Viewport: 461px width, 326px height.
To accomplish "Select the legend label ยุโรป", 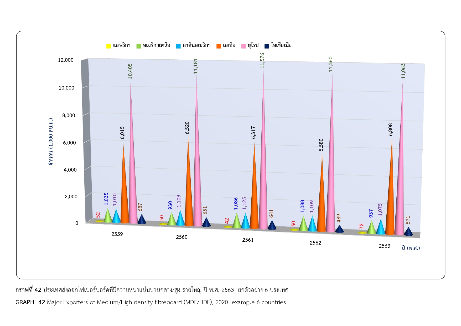I will pos(253,45).
